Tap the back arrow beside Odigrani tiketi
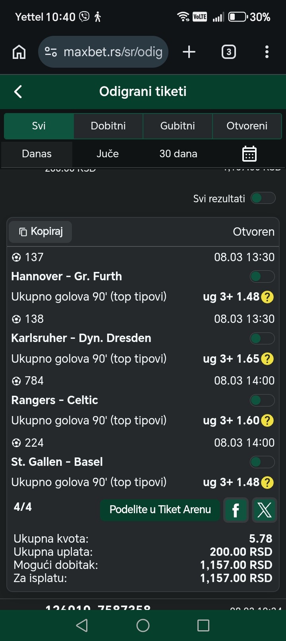286x641 pixels. pos(18,92)
